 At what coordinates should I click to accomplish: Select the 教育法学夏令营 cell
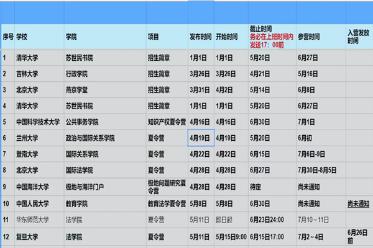(x=166, y=203)
